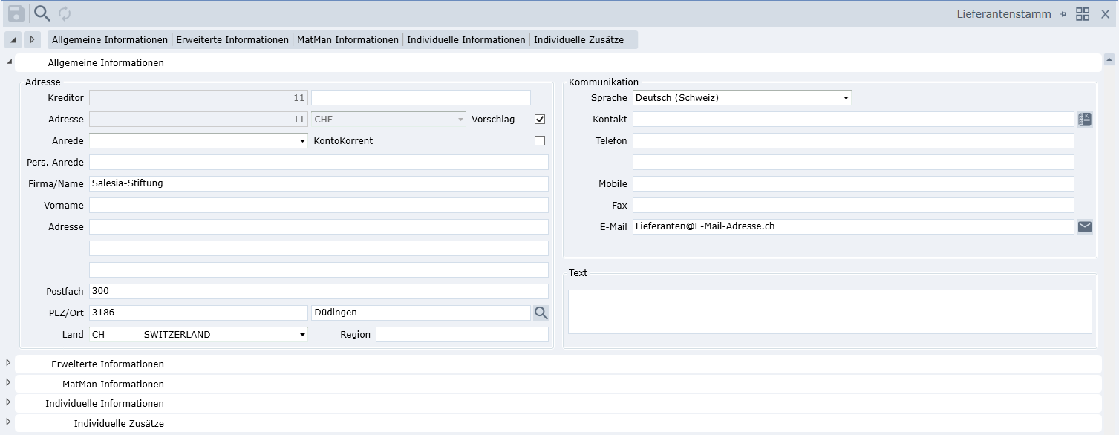Click the PLZ/Ort lookup magnifier icon

[x=541, y=313]
